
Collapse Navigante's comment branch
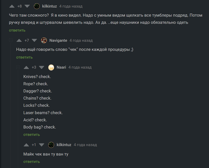11,40
